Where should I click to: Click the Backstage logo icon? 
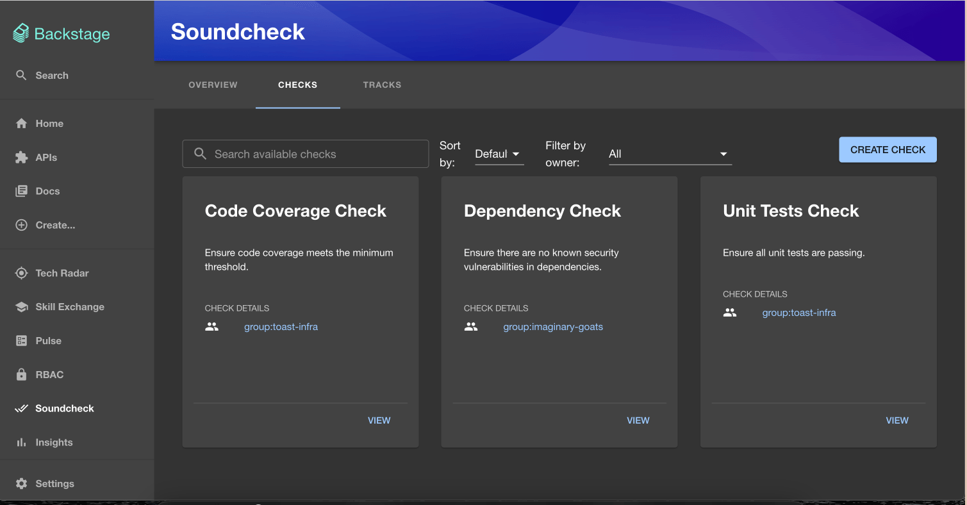(21, 33)
